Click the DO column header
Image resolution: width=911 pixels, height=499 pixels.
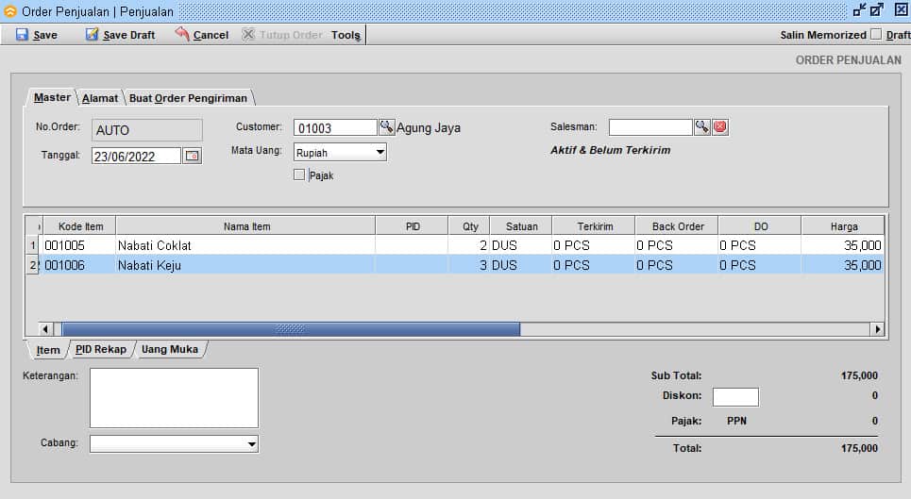point(761,225)
